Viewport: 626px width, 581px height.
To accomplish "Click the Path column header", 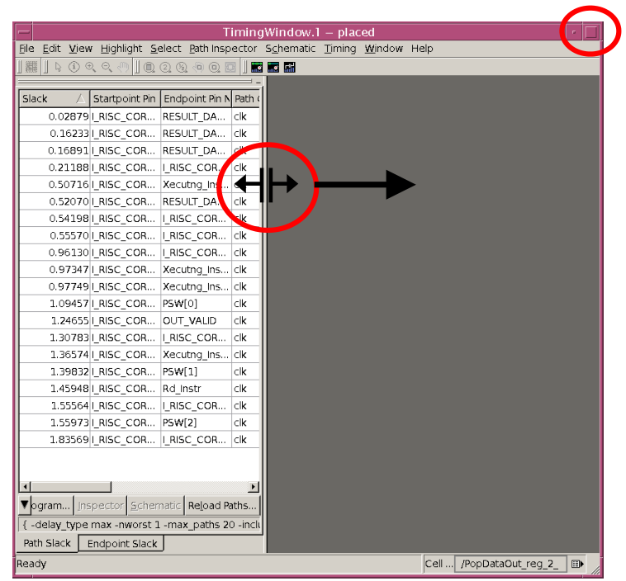I will coord(246,98).
